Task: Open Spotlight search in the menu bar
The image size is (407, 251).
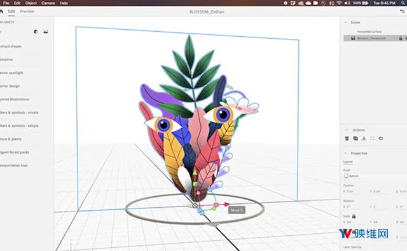Action: (403, 3)
